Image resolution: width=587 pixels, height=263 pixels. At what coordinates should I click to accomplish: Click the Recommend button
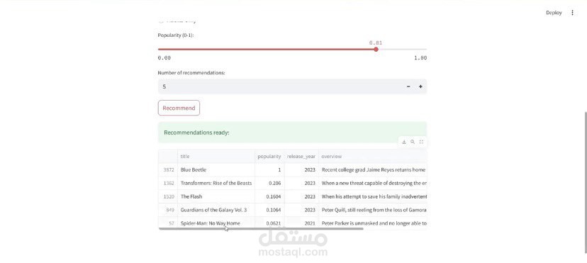pyautogui.click(x=179, y=108)
